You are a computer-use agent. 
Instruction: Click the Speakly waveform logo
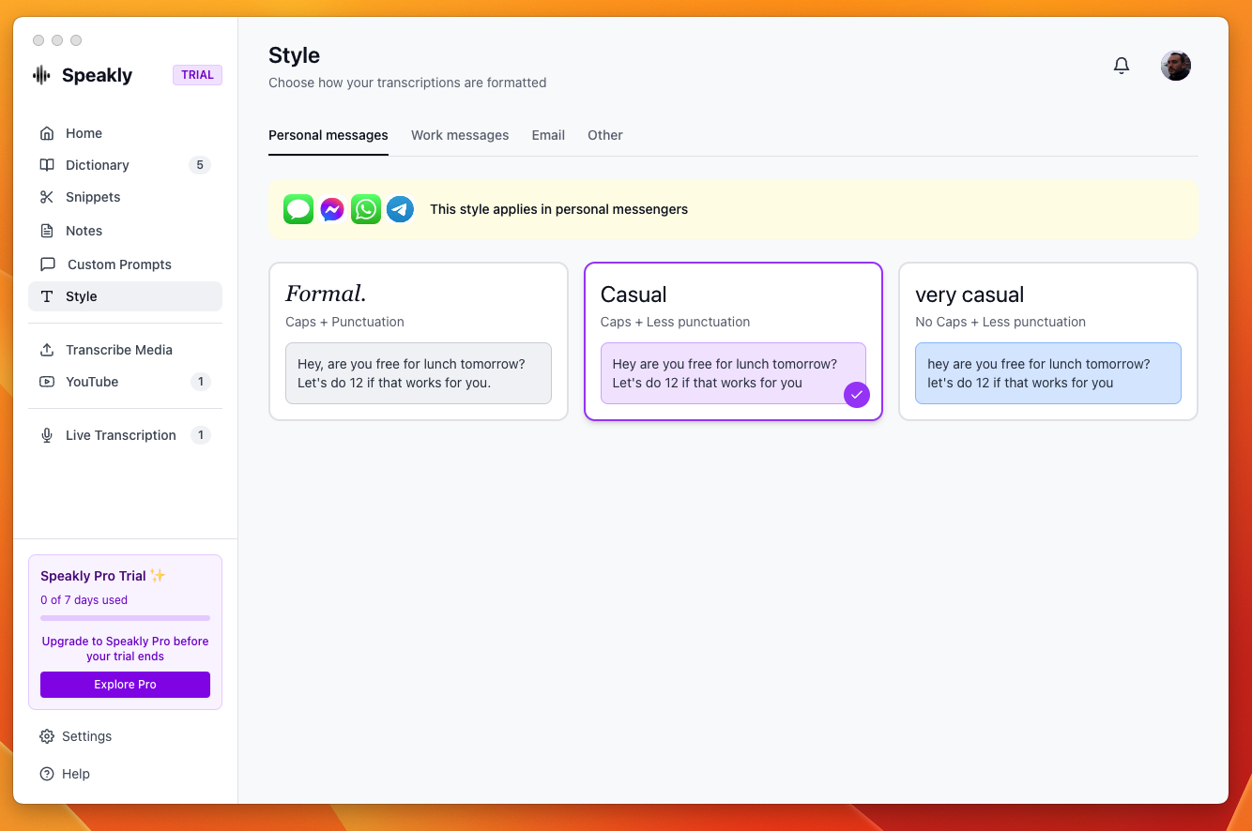[x=41, y=75]
